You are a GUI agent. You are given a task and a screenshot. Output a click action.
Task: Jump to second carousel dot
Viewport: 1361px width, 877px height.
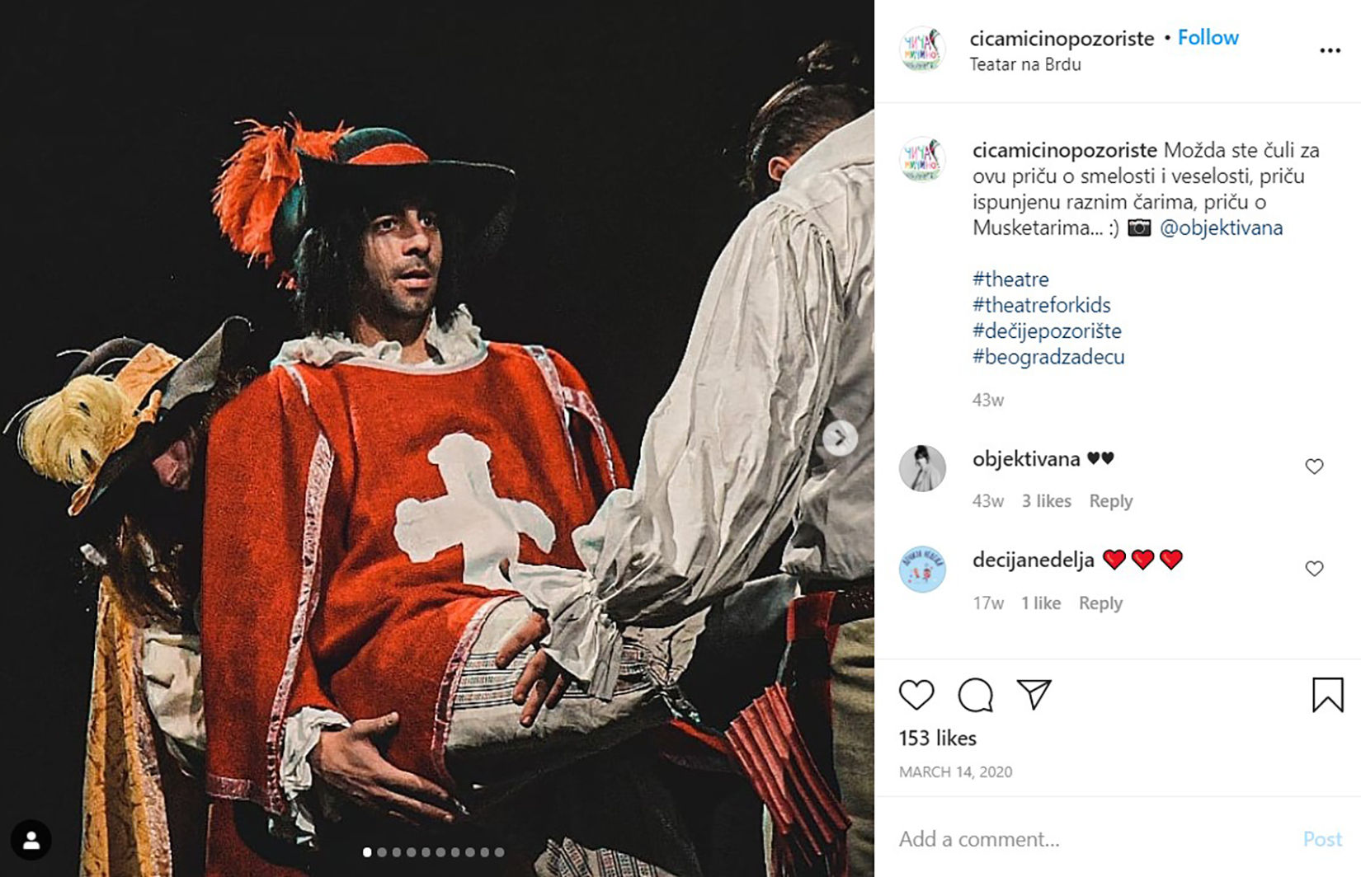point(382,852)
